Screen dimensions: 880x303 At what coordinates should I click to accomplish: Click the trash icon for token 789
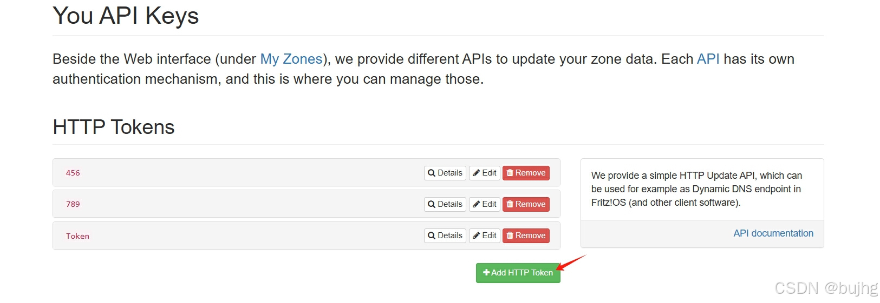pyautogui.click(x=510, y=204)
